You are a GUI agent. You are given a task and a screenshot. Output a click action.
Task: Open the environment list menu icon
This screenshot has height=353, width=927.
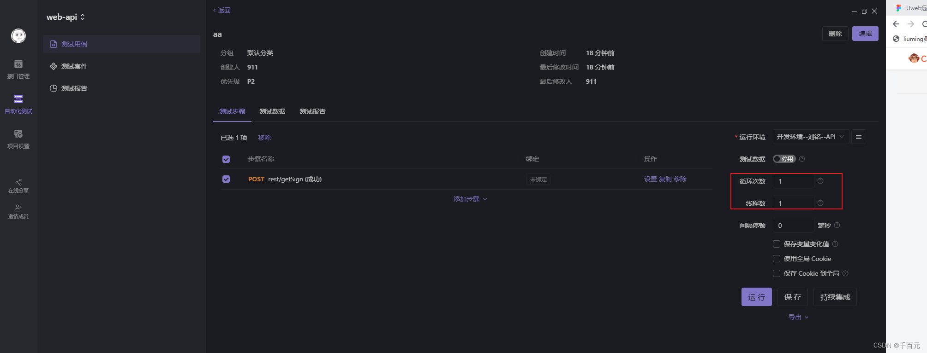tap(859, 137)
